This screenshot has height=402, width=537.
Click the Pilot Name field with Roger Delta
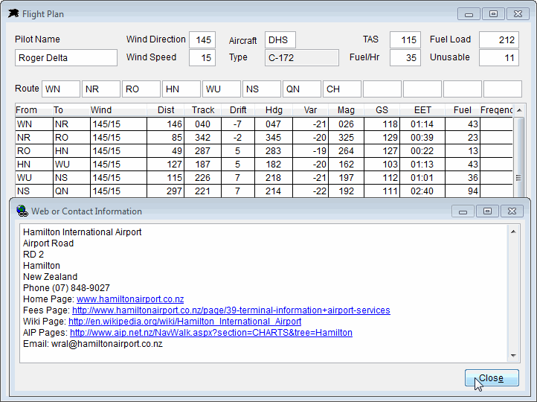[66, 58]
